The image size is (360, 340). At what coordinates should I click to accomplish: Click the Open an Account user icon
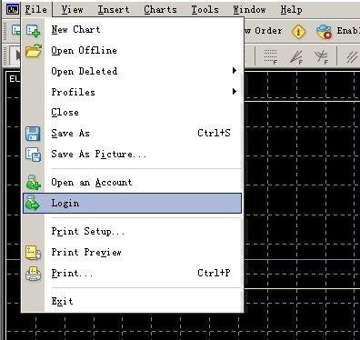click(x=33, y=183)
